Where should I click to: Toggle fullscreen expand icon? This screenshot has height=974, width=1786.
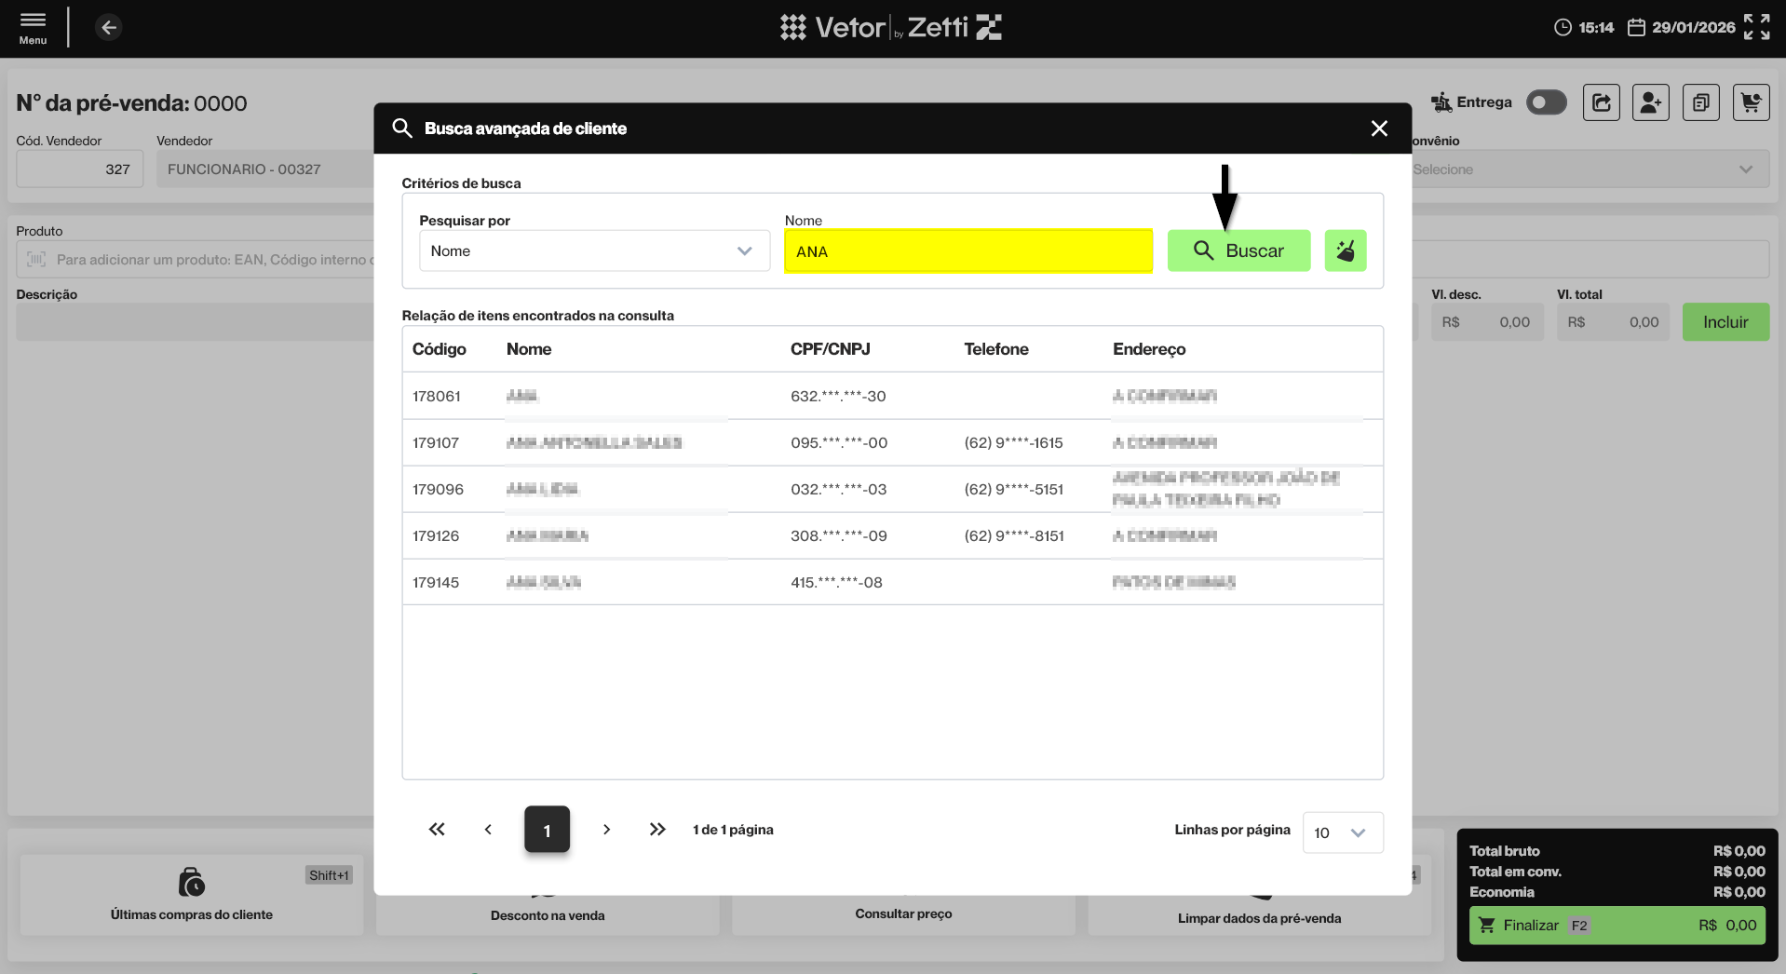tap(1756, 27)
